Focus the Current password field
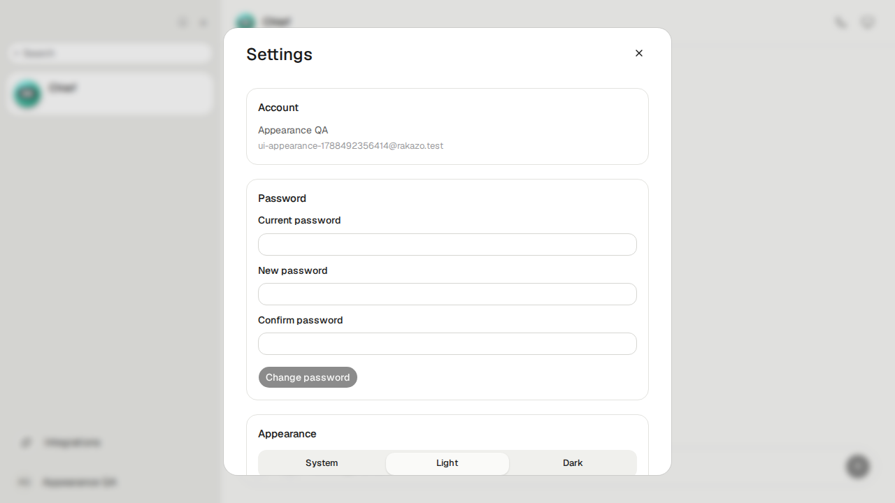Screen dimensions: 895x503 [447, 245]
